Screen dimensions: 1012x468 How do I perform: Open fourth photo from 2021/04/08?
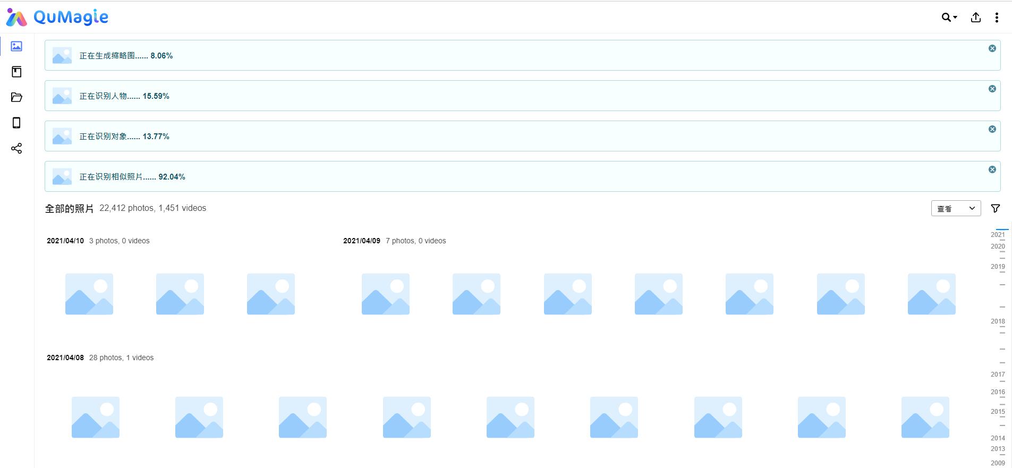407,417
